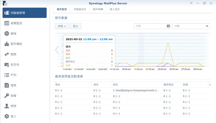The width and height of the screenshot is (216, 123).
Task: Click the 郵件數量 section heading
Action: (61, 18)
